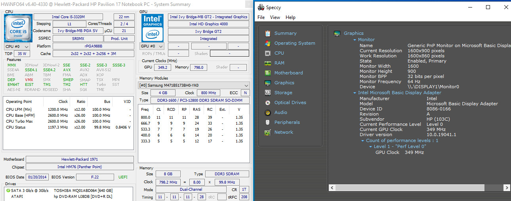This screenshot has width=511, height=201.
Task: Click the Optical Drives disc icon
Action: pos(267,102)
